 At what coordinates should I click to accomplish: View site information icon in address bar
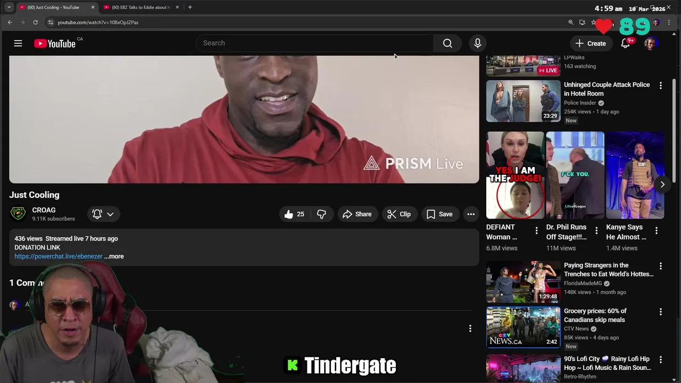coord(51,22)
